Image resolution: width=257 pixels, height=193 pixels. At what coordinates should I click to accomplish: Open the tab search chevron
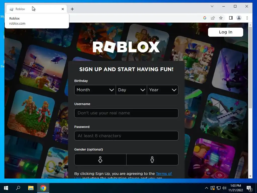(x=212, y=6)
